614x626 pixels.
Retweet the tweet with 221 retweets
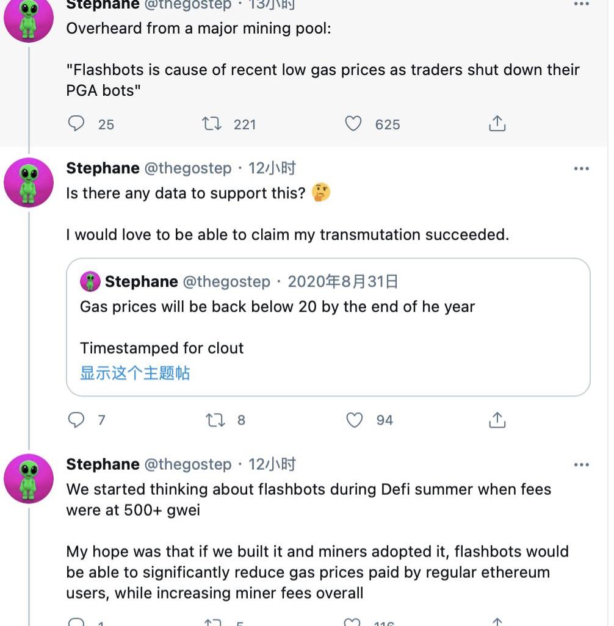(212, 124)
